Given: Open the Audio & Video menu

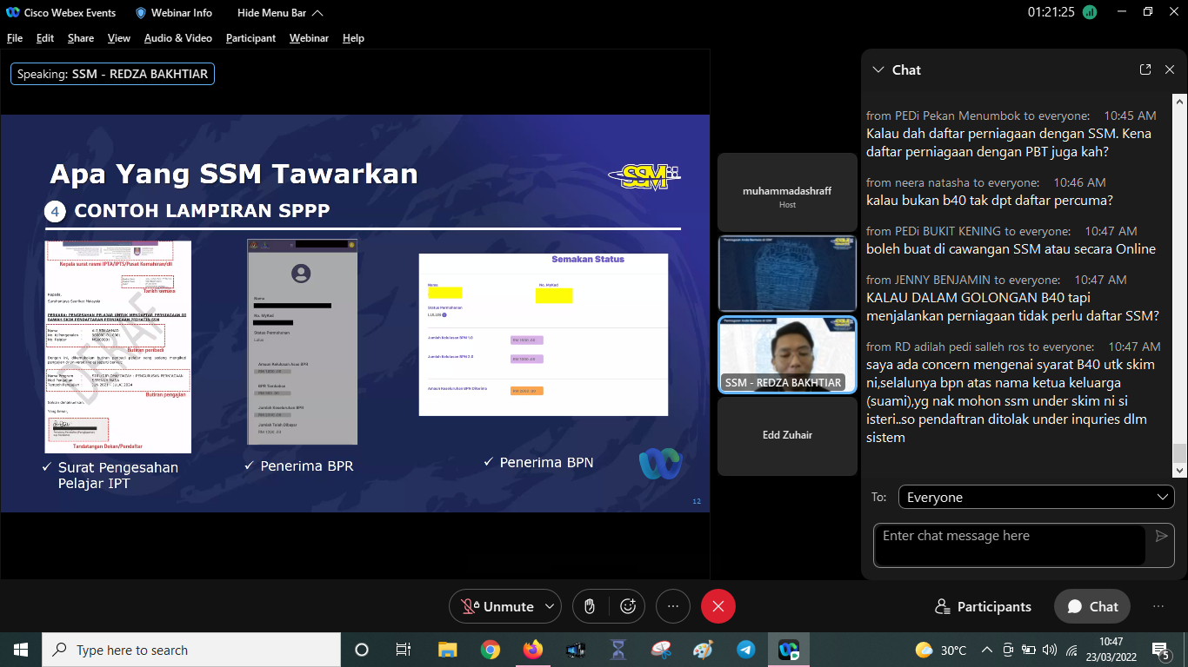Looking at the screenshot, I should (x=177, y=38).
